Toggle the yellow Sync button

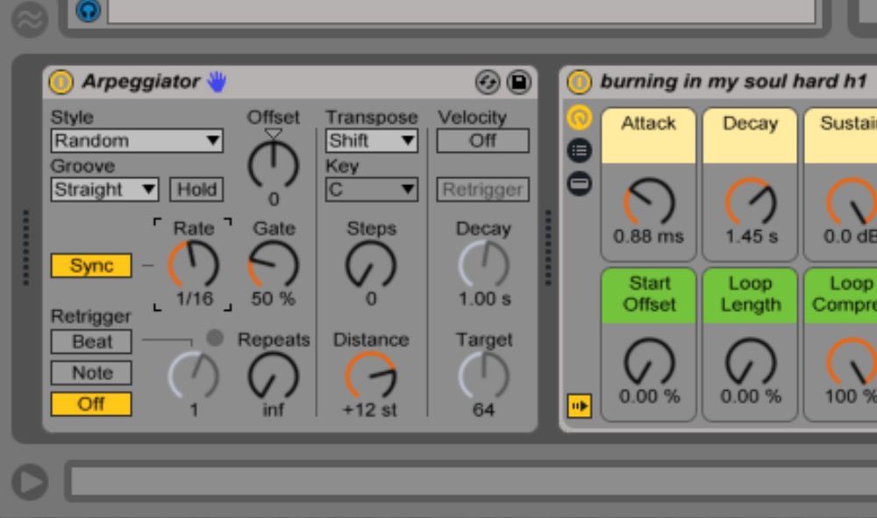[x=91, y=265]
